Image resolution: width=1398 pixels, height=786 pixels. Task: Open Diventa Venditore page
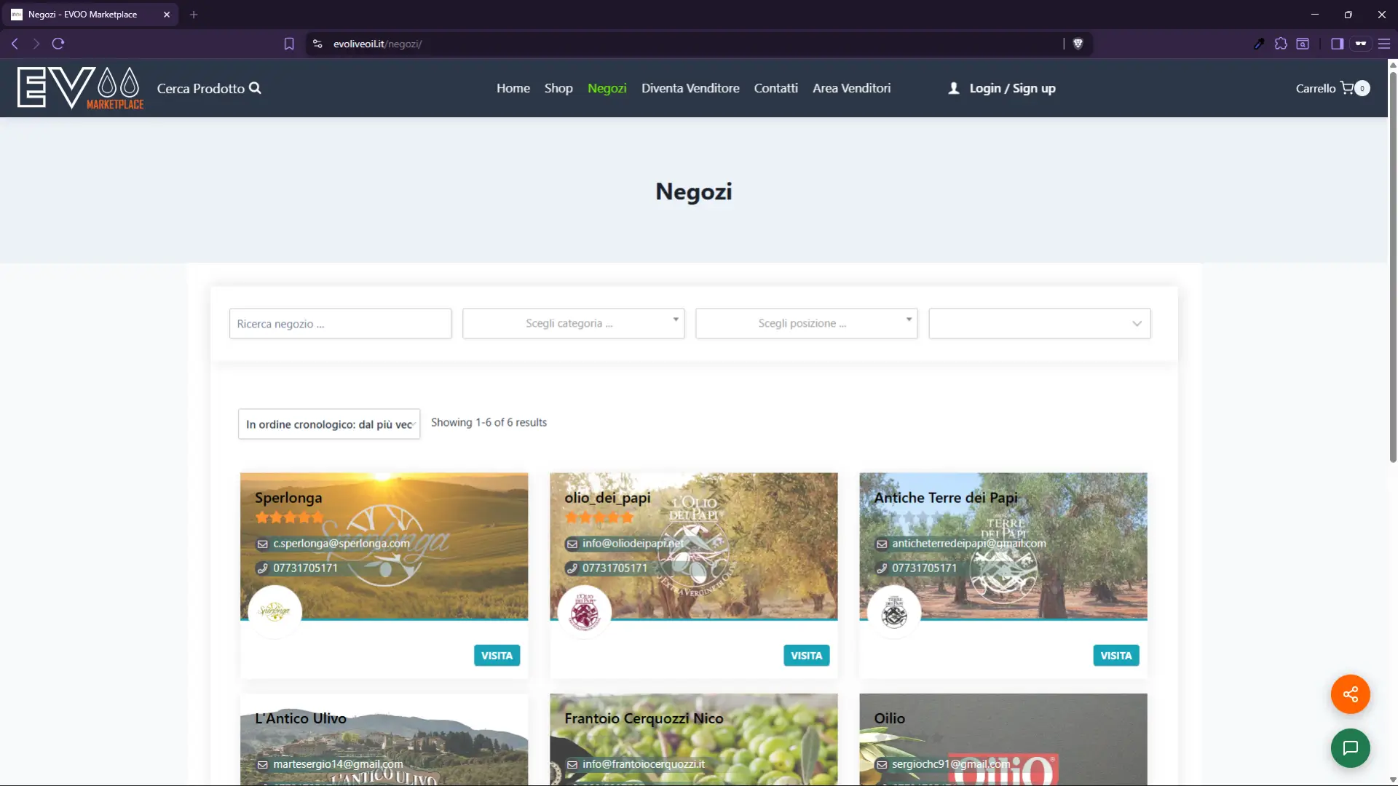[690, 88]
